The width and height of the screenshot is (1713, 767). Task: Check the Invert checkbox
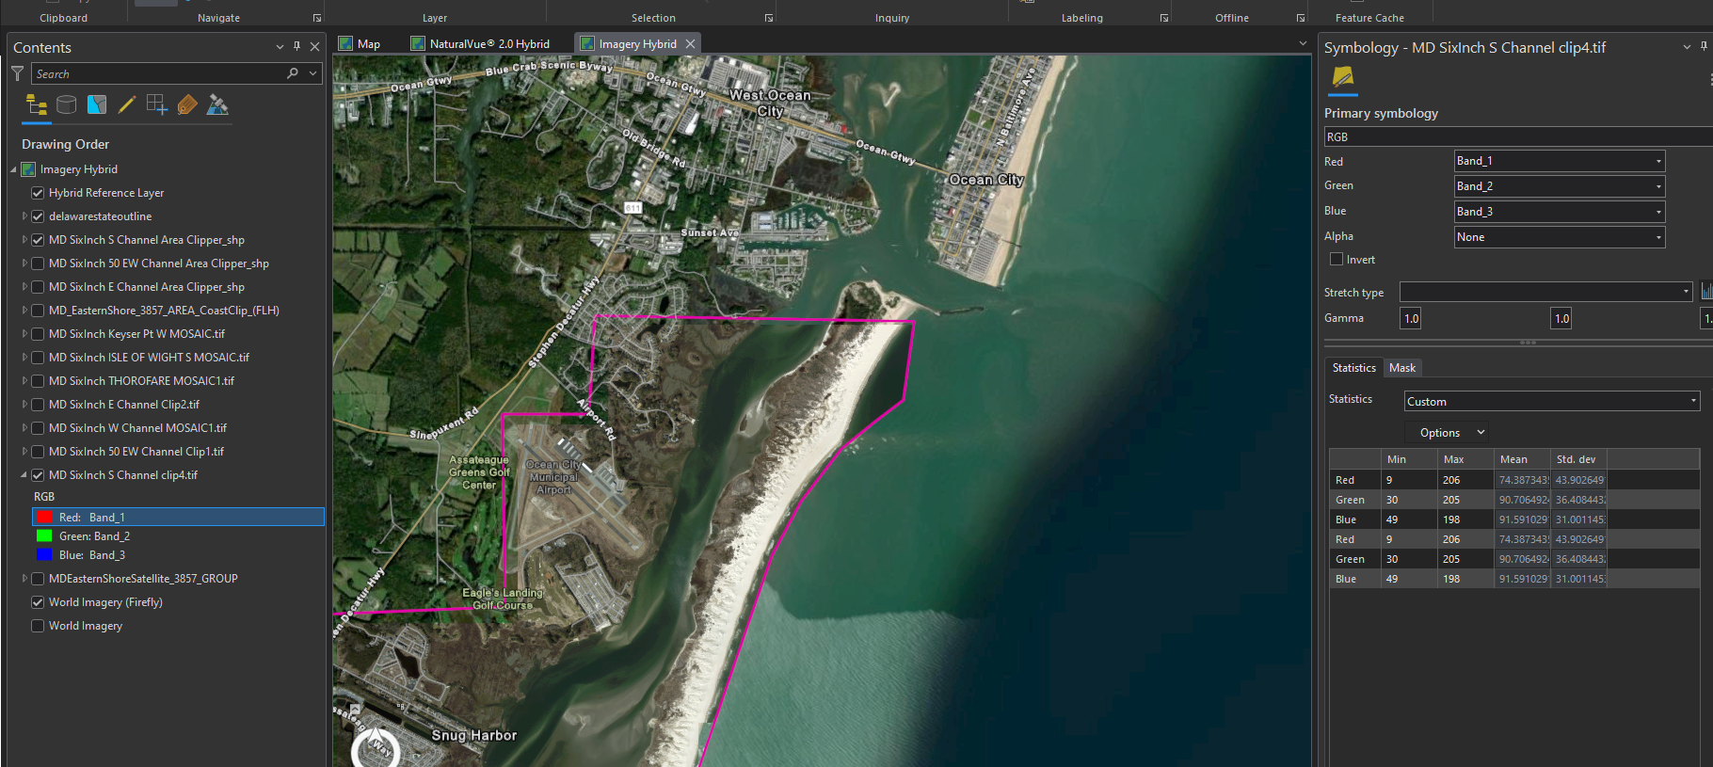click(1336, 259)
